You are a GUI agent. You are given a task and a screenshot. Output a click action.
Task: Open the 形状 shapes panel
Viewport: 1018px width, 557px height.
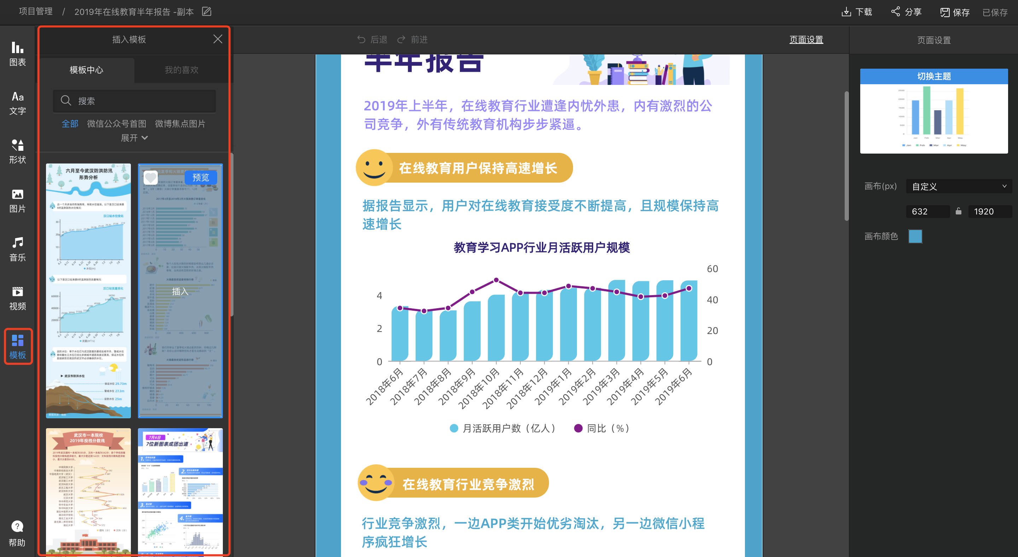[x=17, y=152]
